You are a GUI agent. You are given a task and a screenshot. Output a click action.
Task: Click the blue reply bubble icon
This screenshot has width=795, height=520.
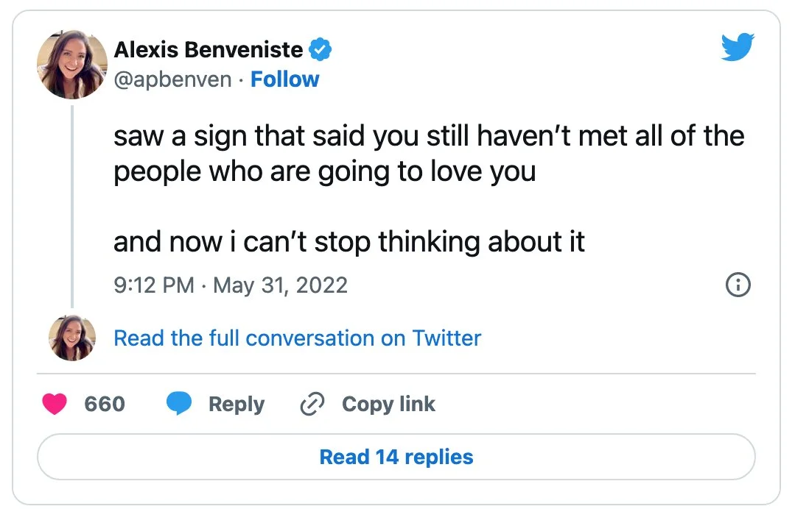178,404
